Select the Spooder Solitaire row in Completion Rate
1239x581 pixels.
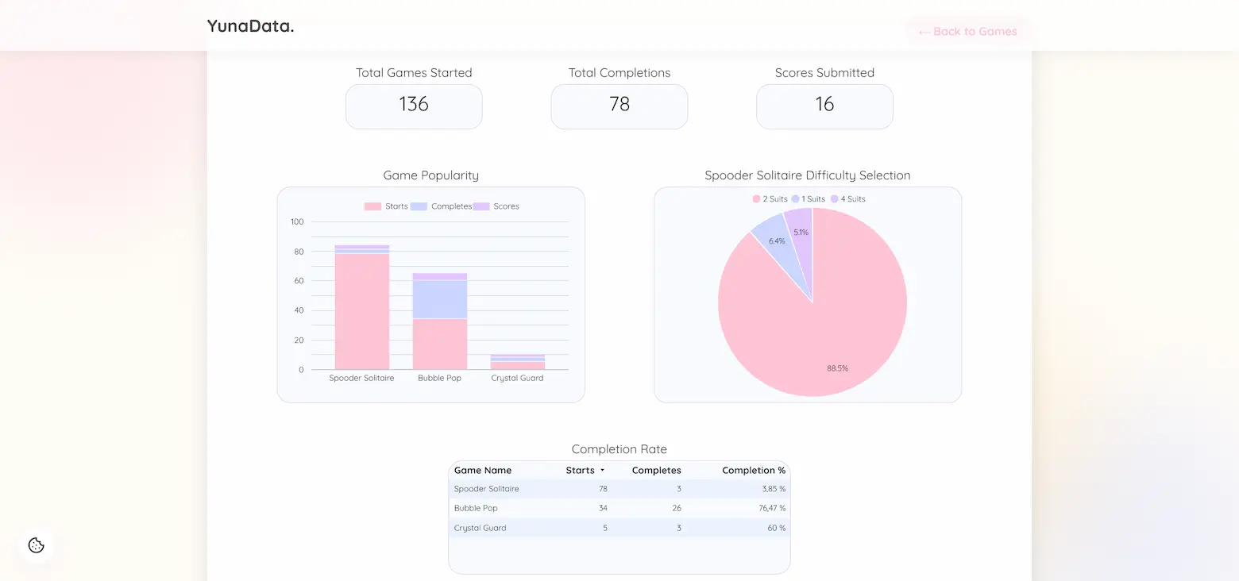[619, 489]
